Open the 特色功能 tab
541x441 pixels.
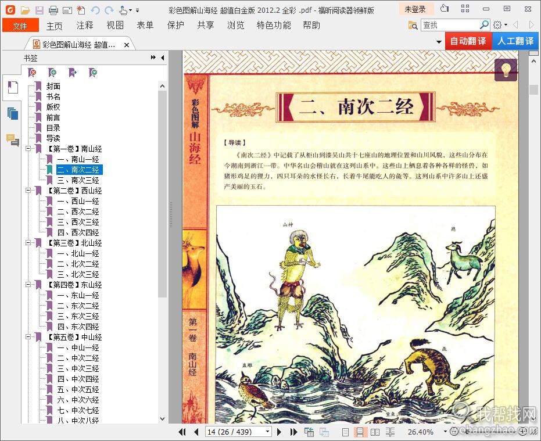[x=274, y=25]
